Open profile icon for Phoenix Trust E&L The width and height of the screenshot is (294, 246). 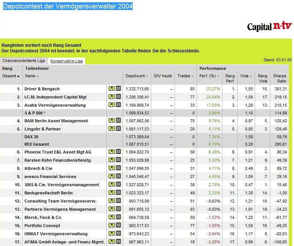[112, 152]
